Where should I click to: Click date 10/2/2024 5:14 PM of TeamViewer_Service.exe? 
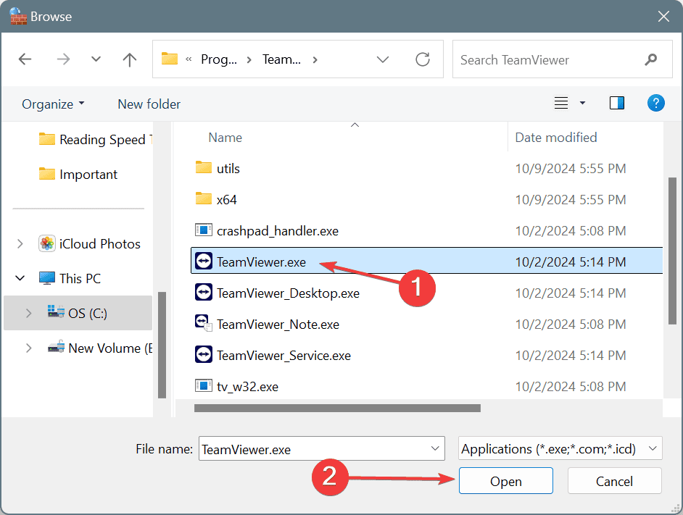tap(571, 356)
